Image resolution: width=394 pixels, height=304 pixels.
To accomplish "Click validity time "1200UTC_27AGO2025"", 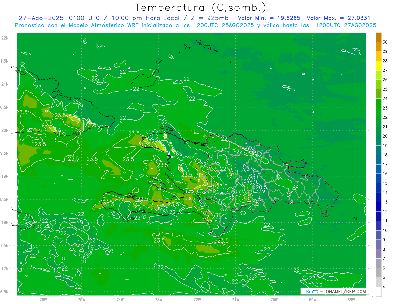I will (346, 25).
